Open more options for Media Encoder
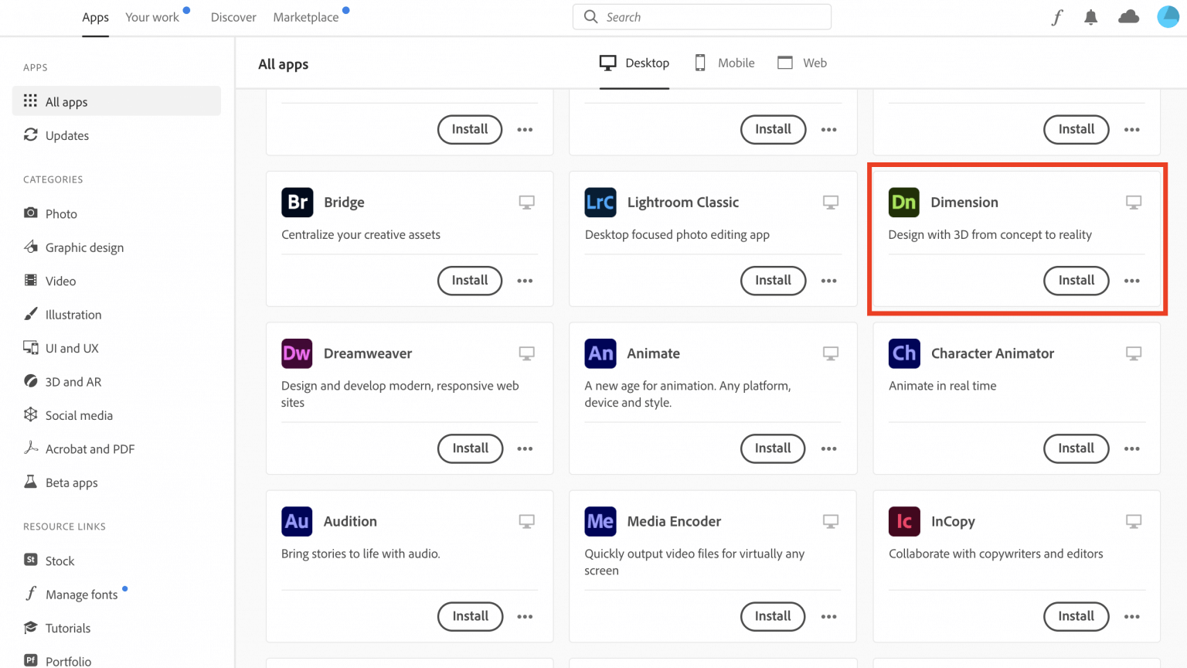The height and width of the screenshot is (668, 1187). tap(828, 616)
